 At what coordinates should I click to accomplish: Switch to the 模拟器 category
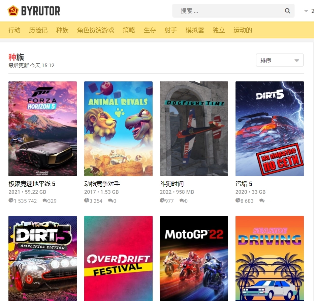pyautogui.click(x=195, y=30)
